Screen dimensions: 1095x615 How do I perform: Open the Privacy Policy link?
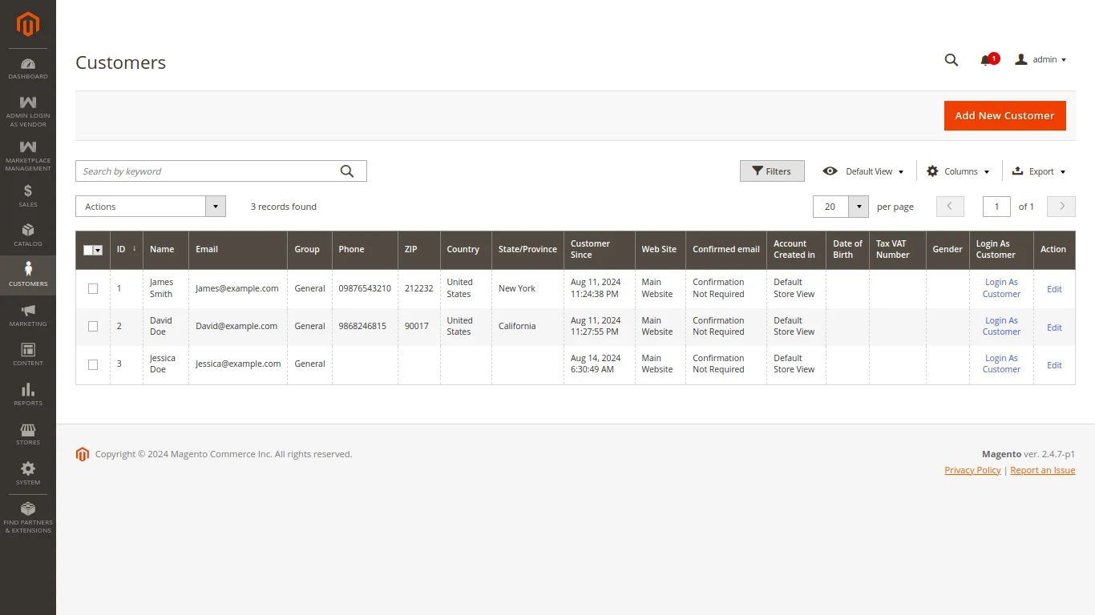click(x=972, y=469)
